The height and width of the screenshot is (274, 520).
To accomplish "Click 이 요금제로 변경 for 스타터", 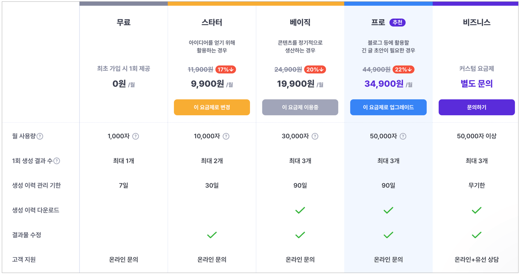I will pyautogui.click(x=212, y=107).
